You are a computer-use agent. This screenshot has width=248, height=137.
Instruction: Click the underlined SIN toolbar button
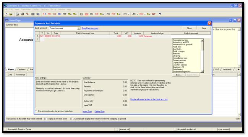point(81,14)
